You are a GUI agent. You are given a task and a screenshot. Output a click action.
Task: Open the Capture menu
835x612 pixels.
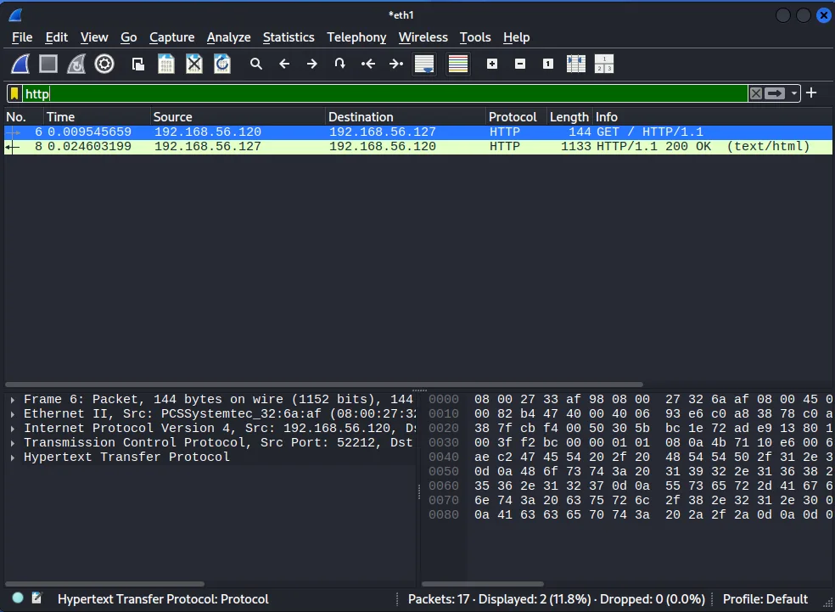coord(171,37)
